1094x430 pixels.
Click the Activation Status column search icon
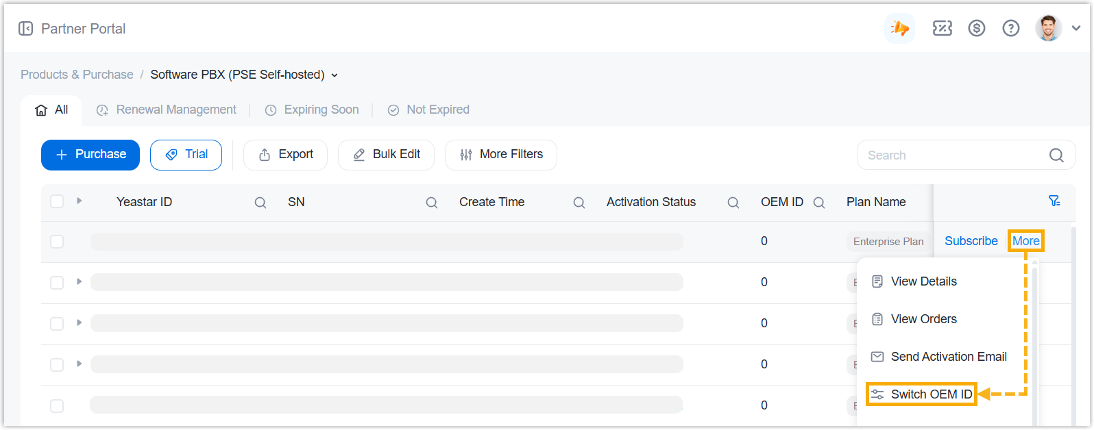[733, 203]
